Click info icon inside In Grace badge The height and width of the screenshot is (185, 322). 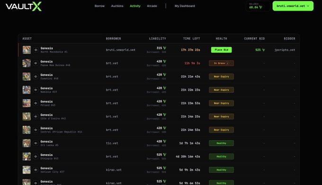click(227, 63)
